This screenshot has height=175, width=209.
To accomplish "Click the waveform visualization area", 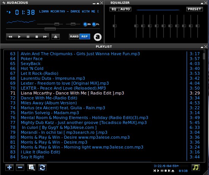I will pos(21,22).
